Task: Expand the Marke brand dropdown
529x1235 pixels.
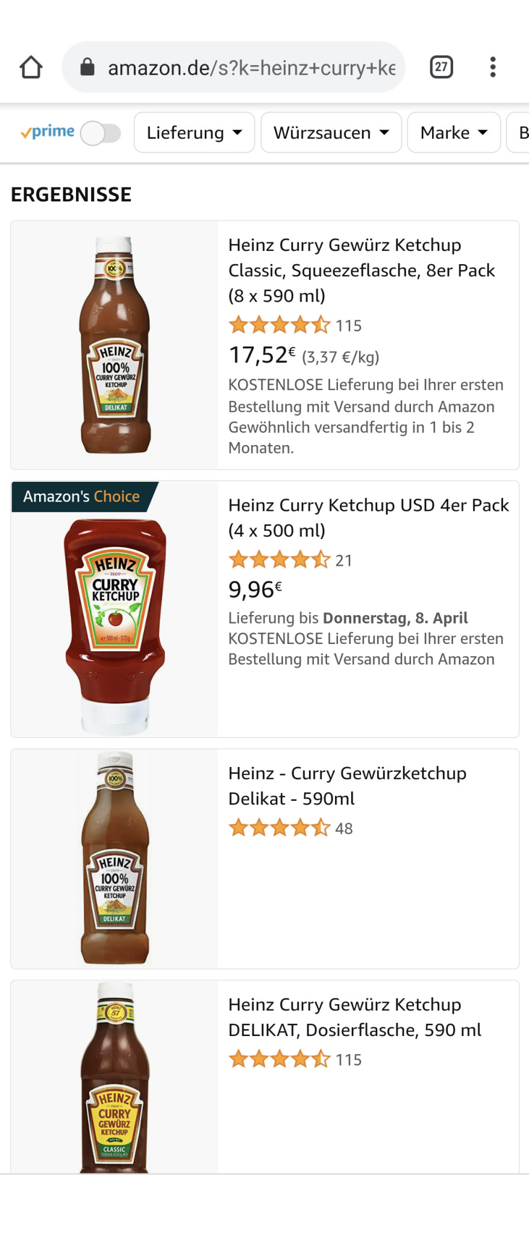Action: [x=454, y=133]
